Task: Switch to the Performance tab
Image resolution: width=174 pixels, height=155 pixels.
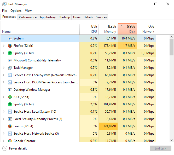Action: click(x=28, y=17)
